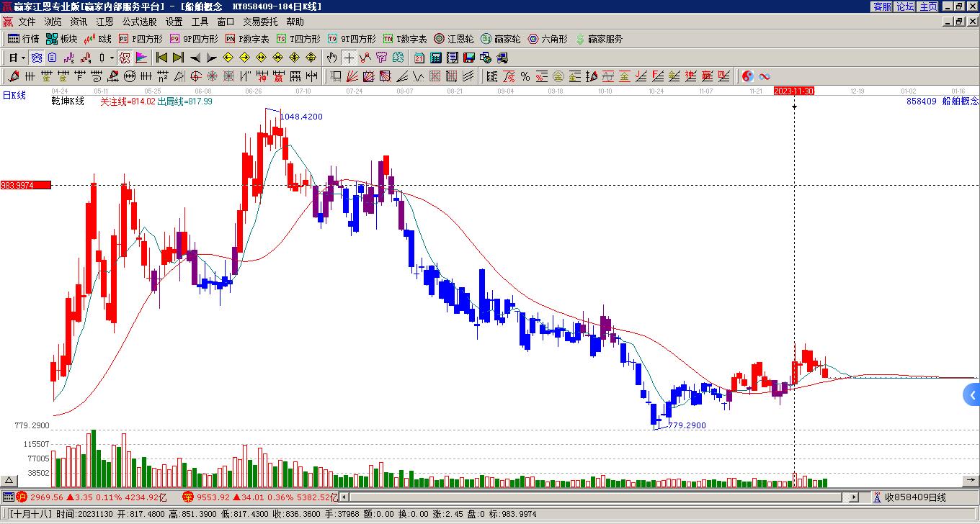Image resolution: width=980 pixels, height=524 pixels.
Task: Click the grid icon in status bar
Action: [x=8, y=497]
